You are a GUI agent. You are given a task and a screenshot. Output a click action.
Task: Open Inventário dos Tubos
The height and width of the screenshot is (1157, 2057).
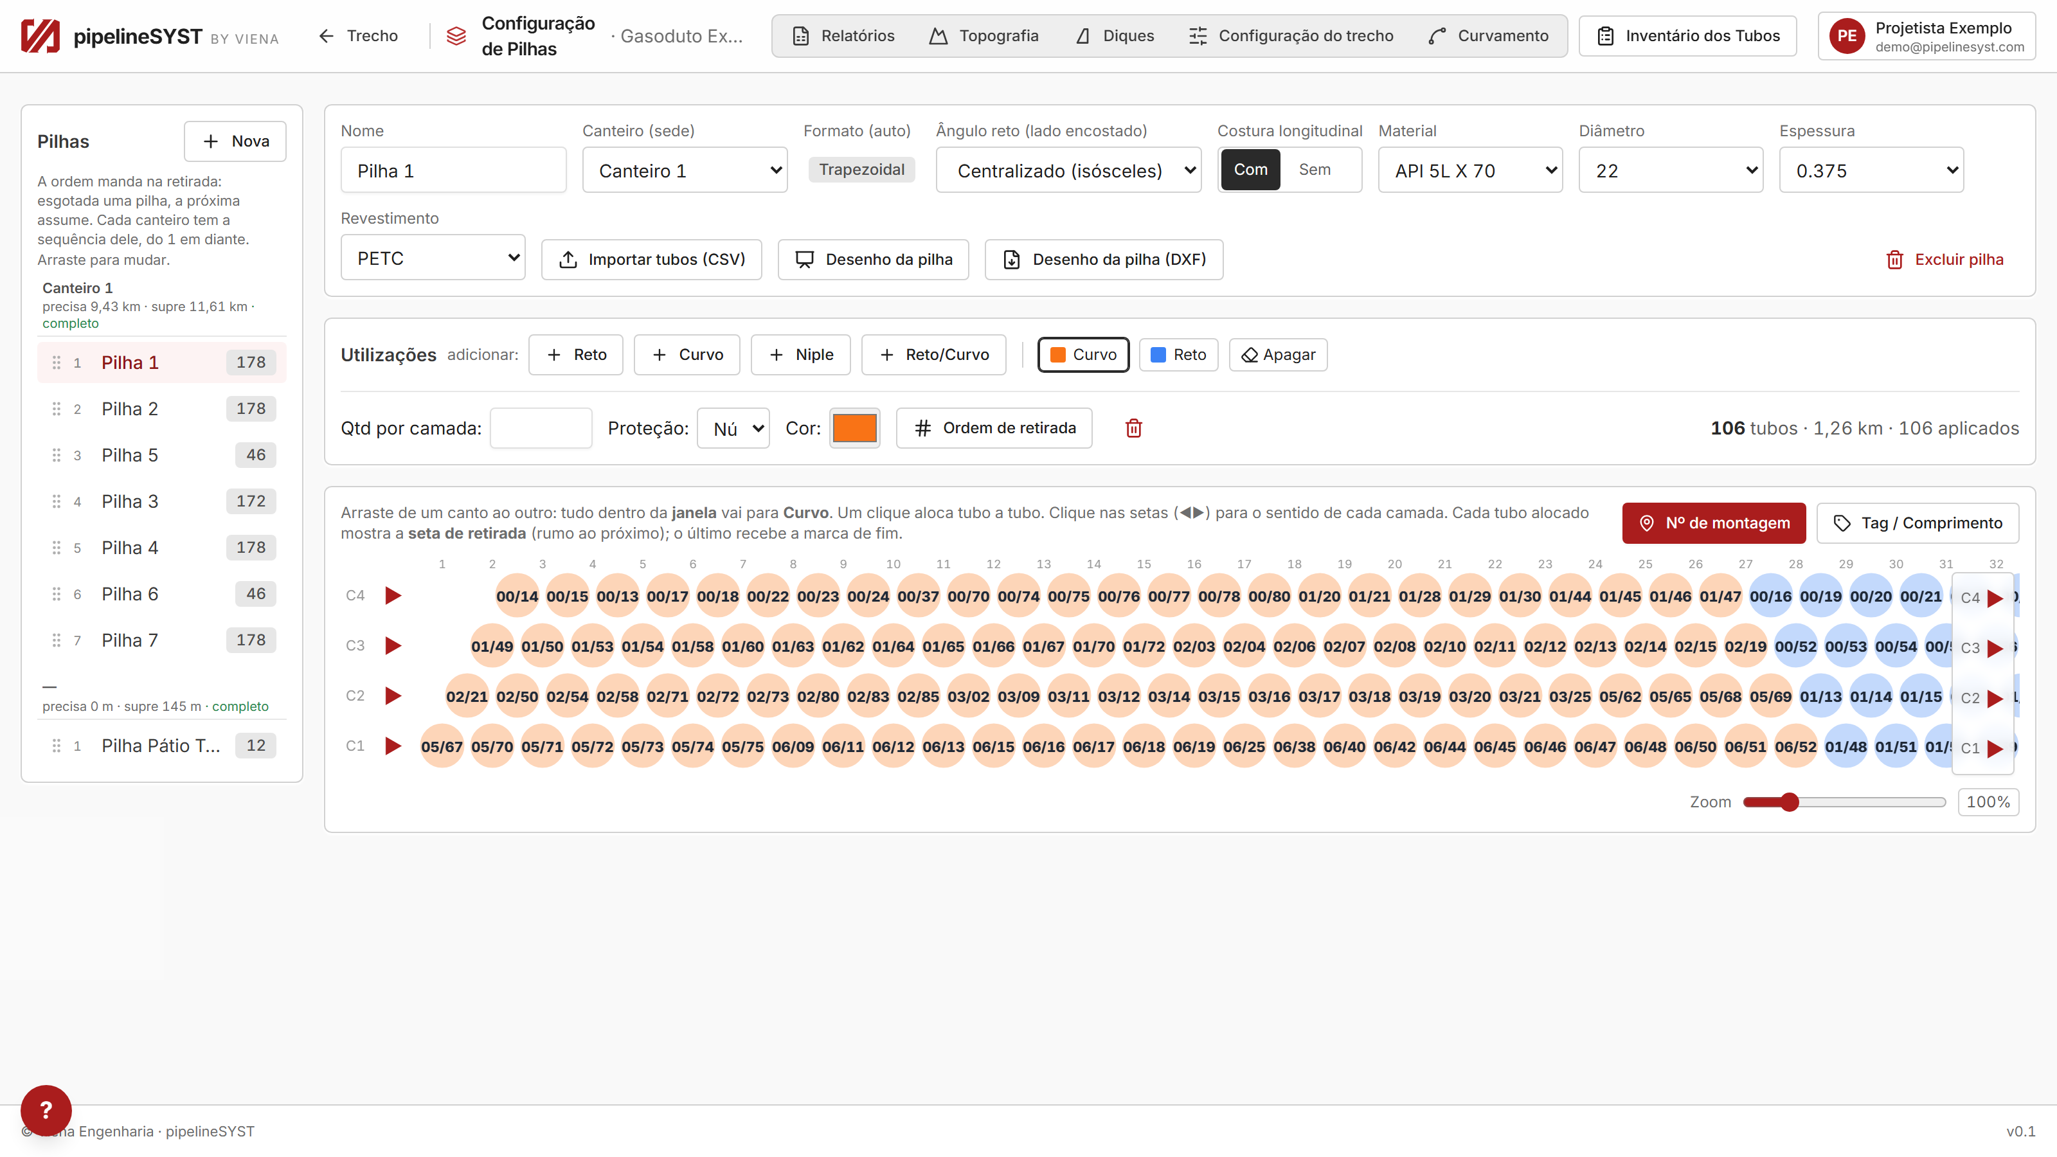1687,36
